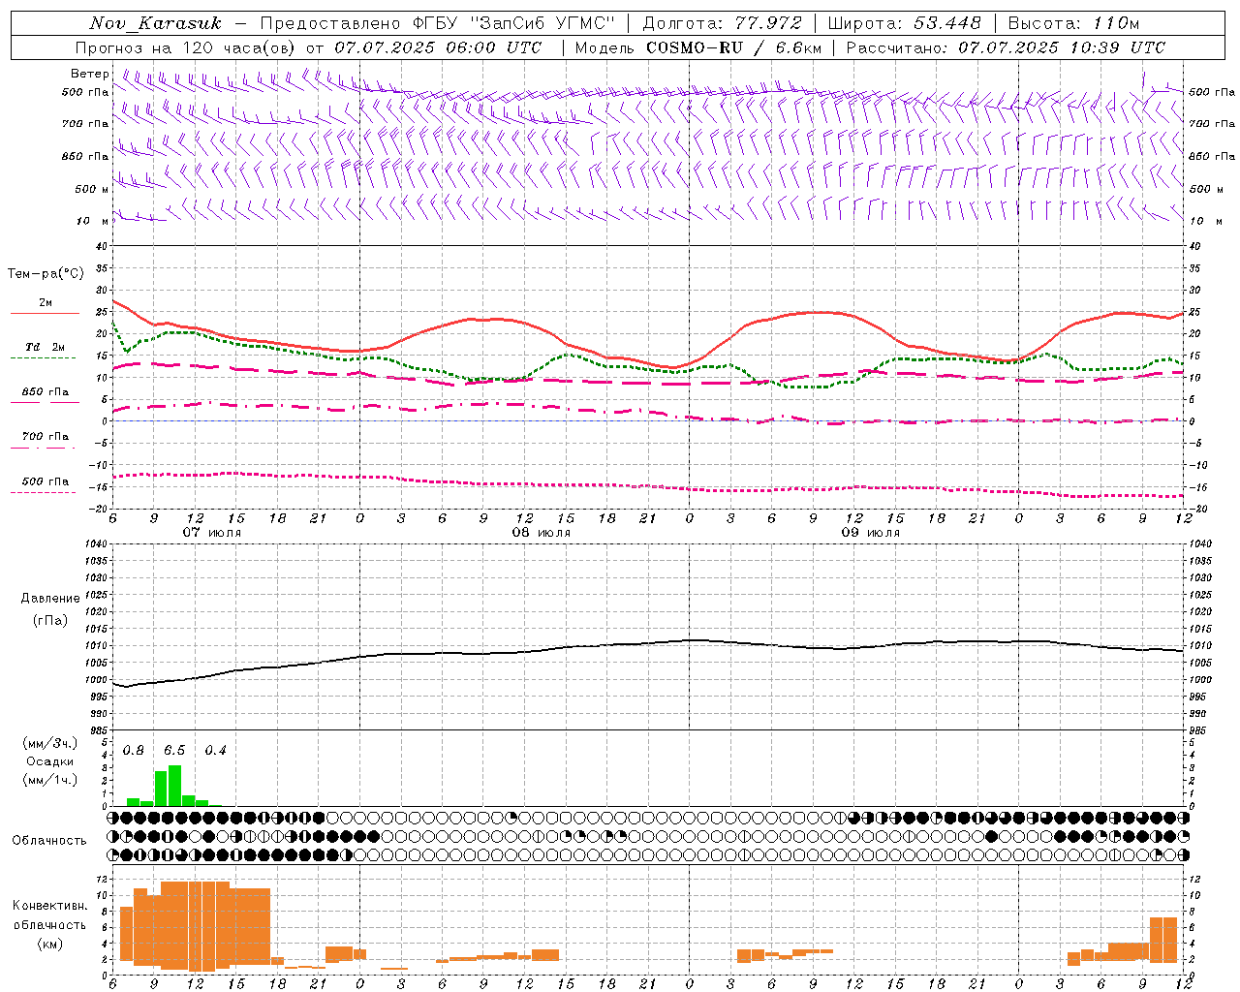
Task: Click the pink dotted 500 гПа temperature legend sample
Action: (x=44, y=492)
